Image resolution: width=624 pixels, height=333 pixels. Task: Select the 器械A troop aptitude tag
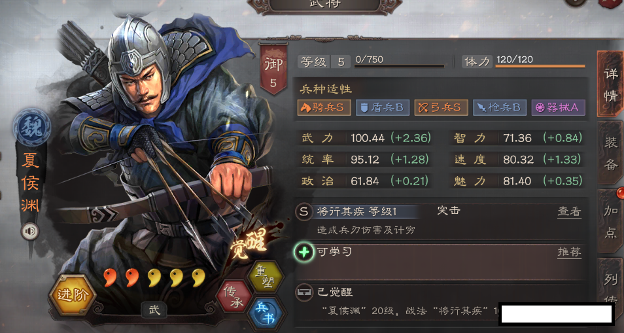click(559, 107)
